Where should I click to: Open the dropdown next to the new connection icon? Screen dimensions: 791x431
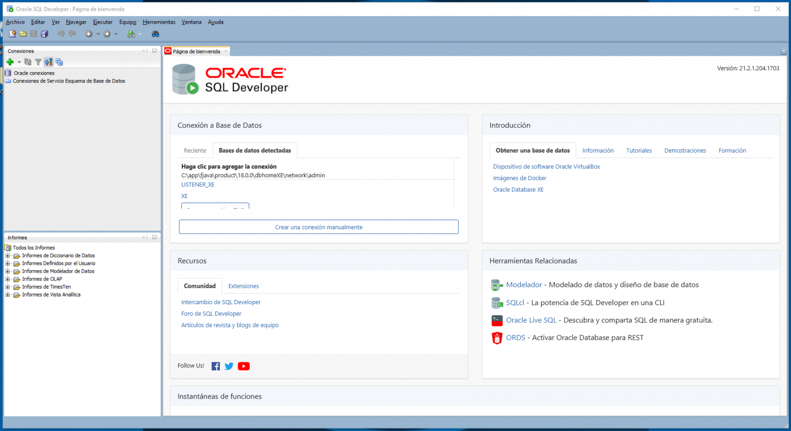click(x=19, y=62)
